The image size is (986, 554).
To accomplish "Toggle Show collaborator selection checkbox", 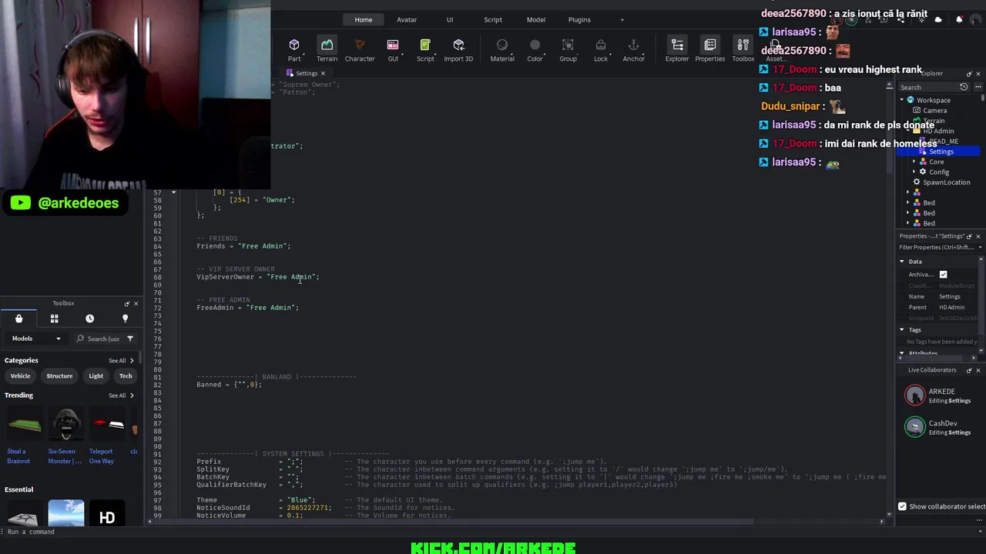I will tap(902, 506).
